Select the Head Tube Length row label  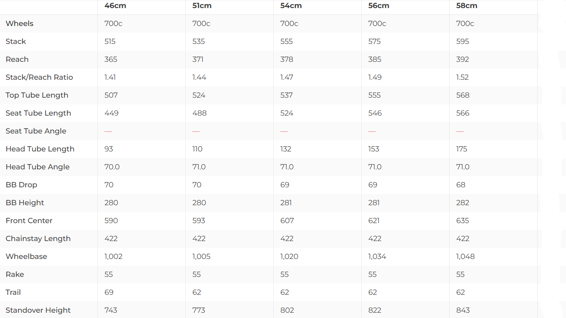[40, 149]
